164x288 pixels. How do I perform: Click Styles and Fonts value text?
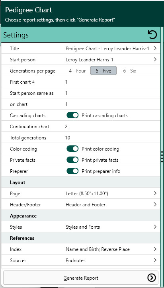click(x=83, y=227)
